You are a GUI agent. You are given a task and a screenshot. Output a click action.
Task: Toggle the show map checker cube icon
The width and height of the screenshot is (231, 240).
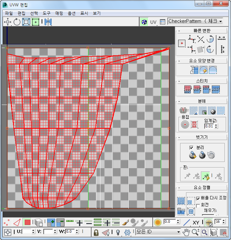tap(144, 22)
